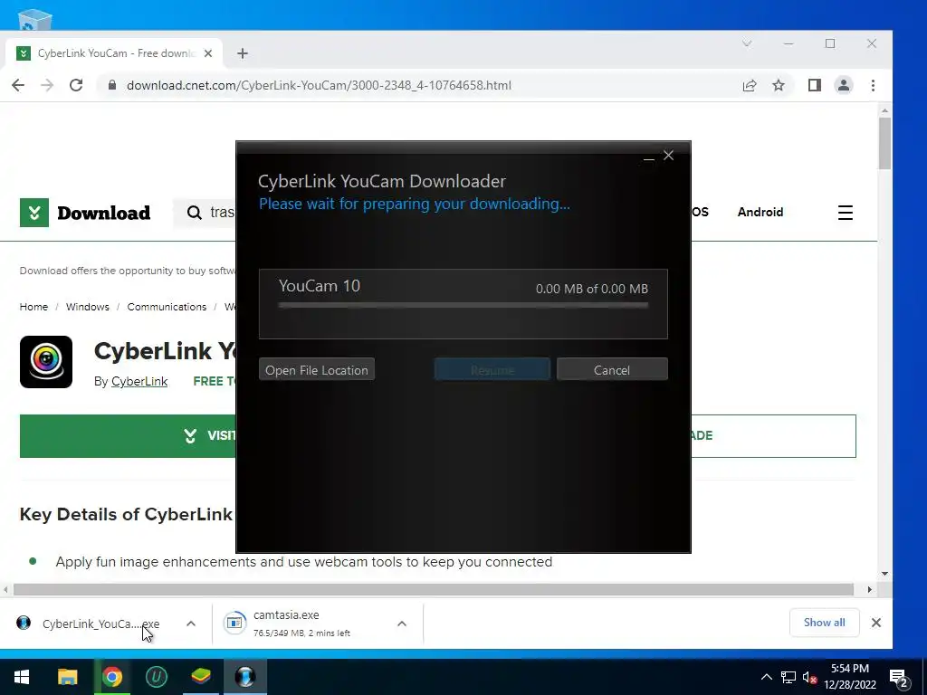Click YouCam downloader taskbar icon

(245, 677)
